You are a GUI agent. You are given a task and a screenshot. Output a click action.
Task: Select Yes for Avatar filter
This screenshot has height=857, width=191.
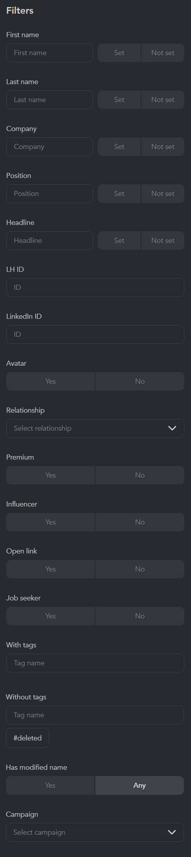50,381
